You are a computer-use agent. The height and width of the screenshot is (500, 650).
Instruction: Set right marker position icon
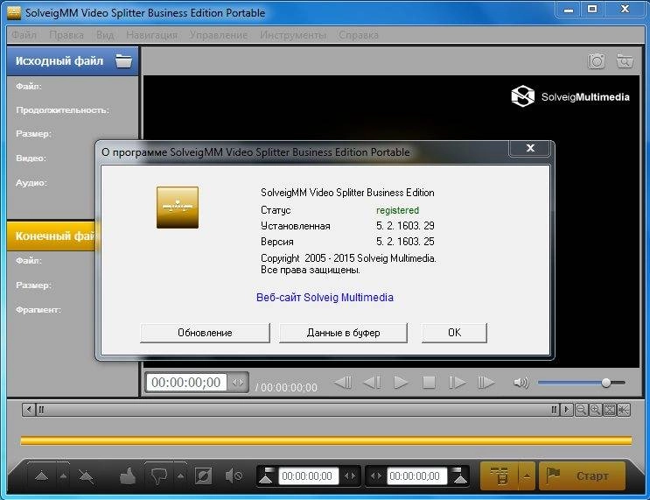point(459,475)
